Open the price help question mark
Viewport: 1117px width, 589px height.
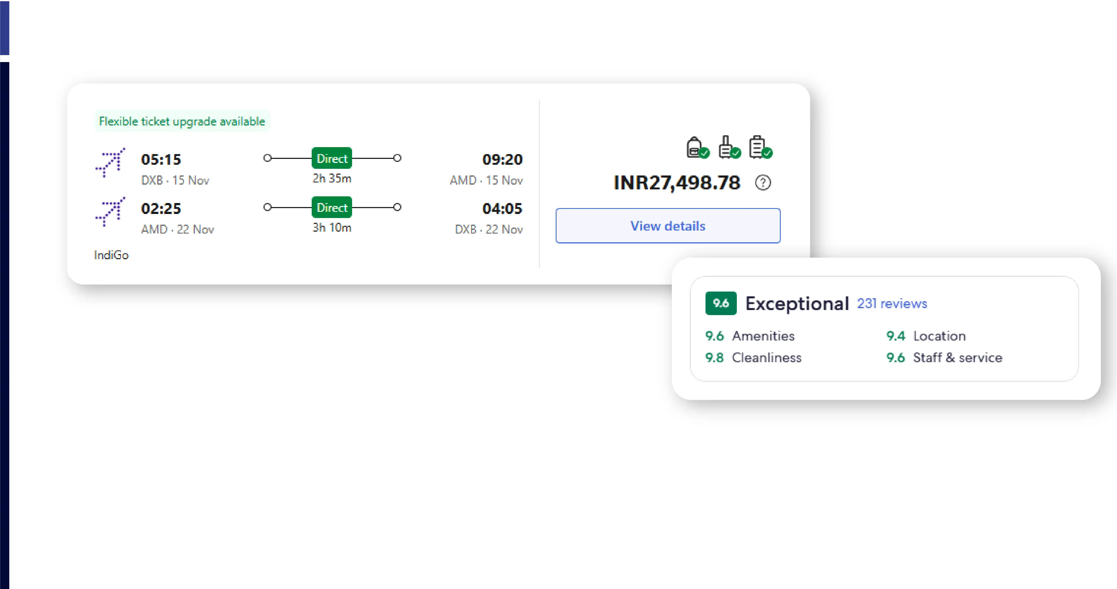tap(763, 182)
